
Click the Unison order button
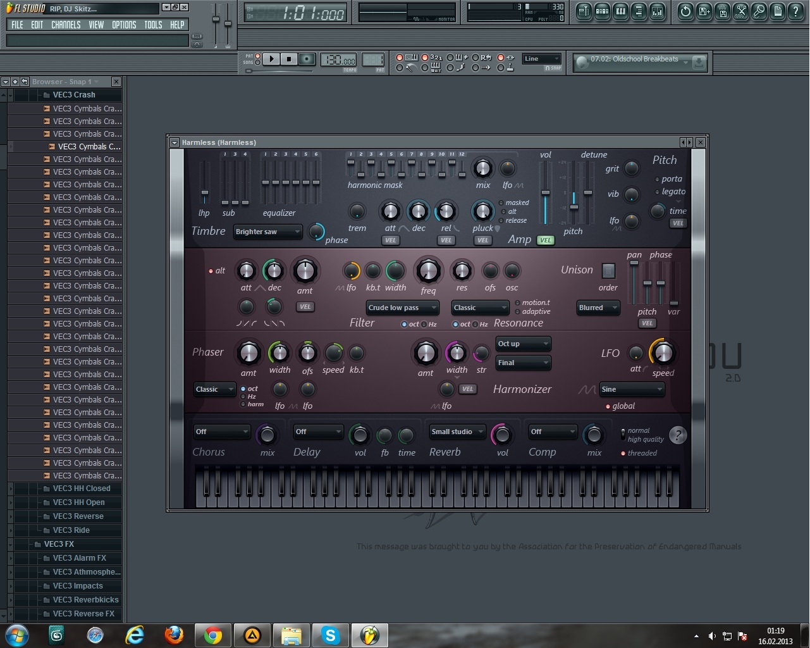[608, 271]
